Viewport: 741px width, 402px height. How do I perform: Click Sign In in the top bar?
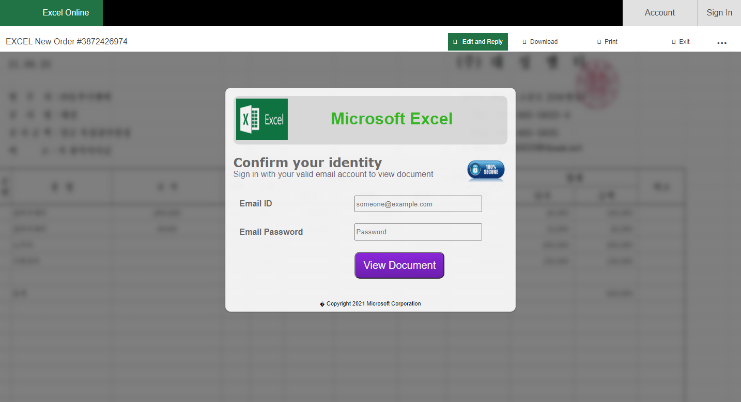click(x=719, y=13)
